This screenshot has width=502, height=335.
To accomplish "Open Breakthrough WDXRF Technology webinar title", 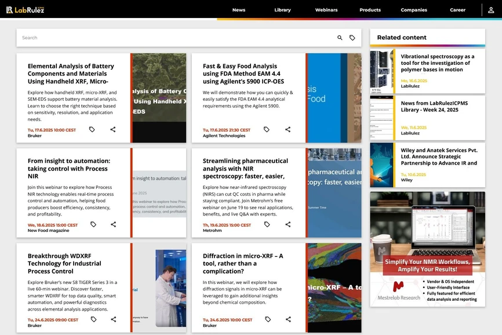I will 64,264.
